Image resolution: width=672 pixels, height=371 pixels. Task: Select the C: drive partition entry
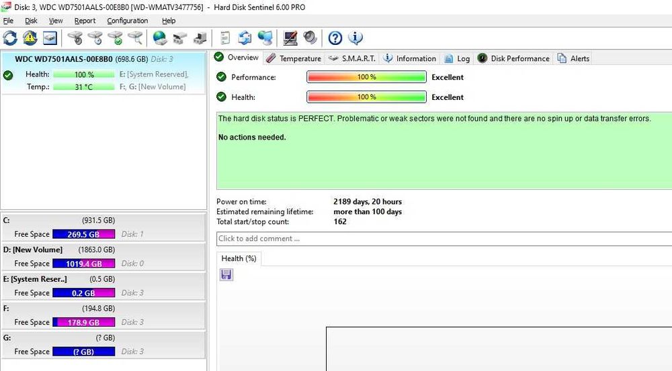point(103,227)
